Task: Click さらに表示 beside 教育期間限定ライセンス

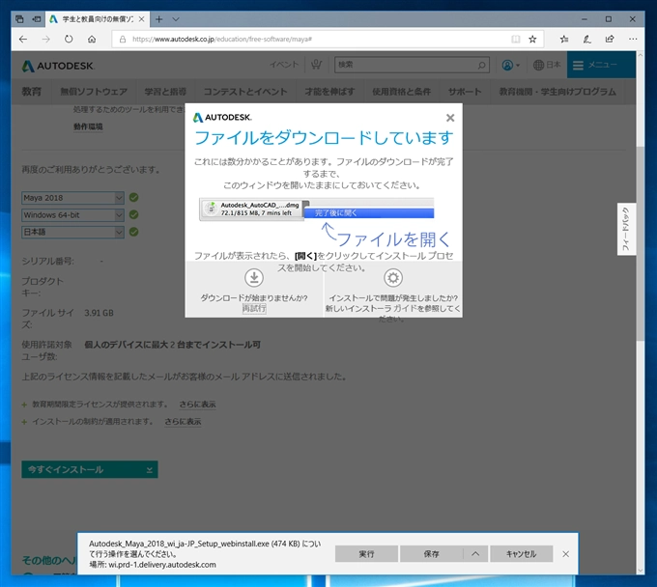Action: pyautogui.click(x=197, y=404)
